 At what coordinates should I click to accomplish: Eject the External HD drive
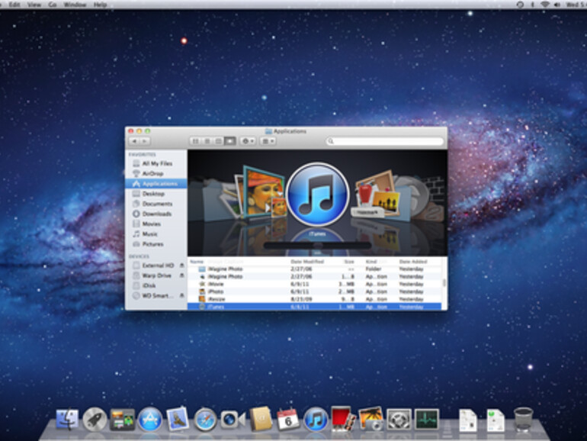click(x=181, y=266)
